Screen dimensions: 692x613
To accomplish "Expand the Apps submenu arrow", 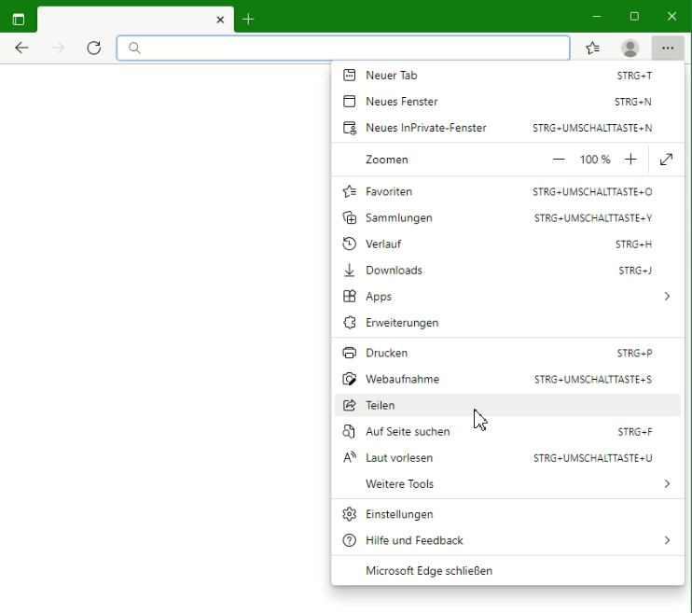I will point(667,297).
